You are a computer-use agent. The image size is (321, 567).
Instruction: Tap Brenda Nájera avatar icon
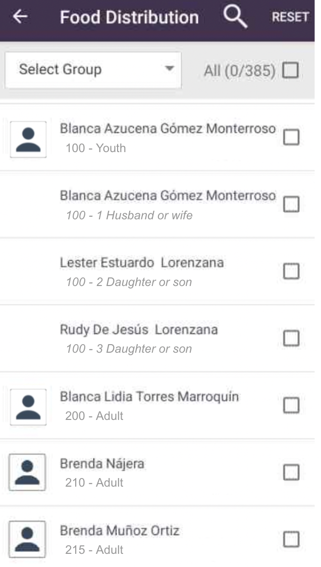coord(27,472)
